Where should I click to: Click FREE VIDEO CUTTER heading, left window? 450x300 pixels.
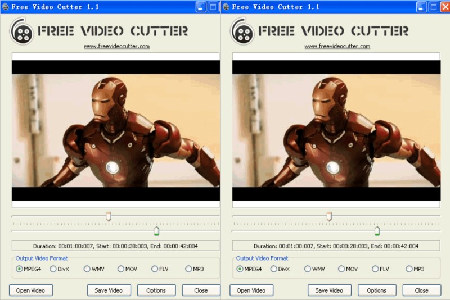click(113, 31)
